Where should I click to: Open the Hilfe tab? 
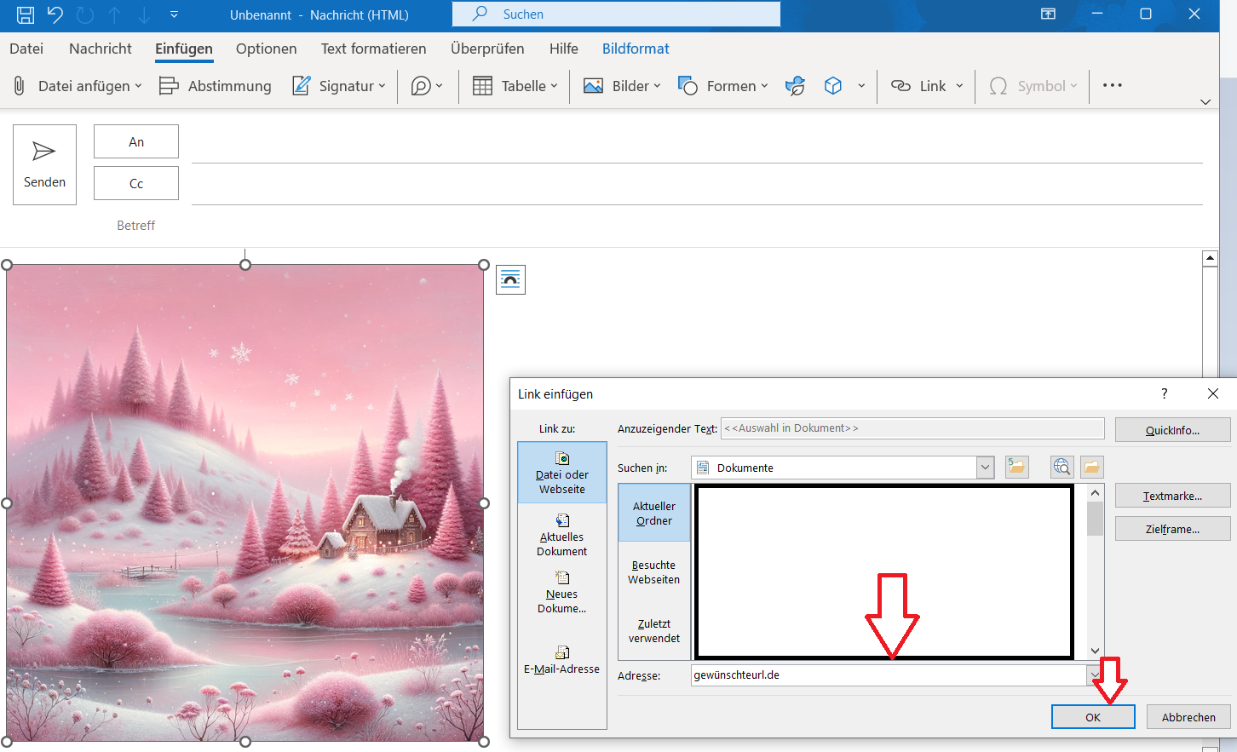coord(564,49)
